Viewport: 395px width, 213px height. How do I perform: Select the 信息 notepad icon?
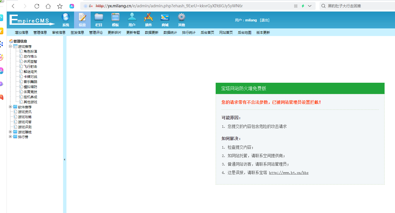(x=82, y=17)
